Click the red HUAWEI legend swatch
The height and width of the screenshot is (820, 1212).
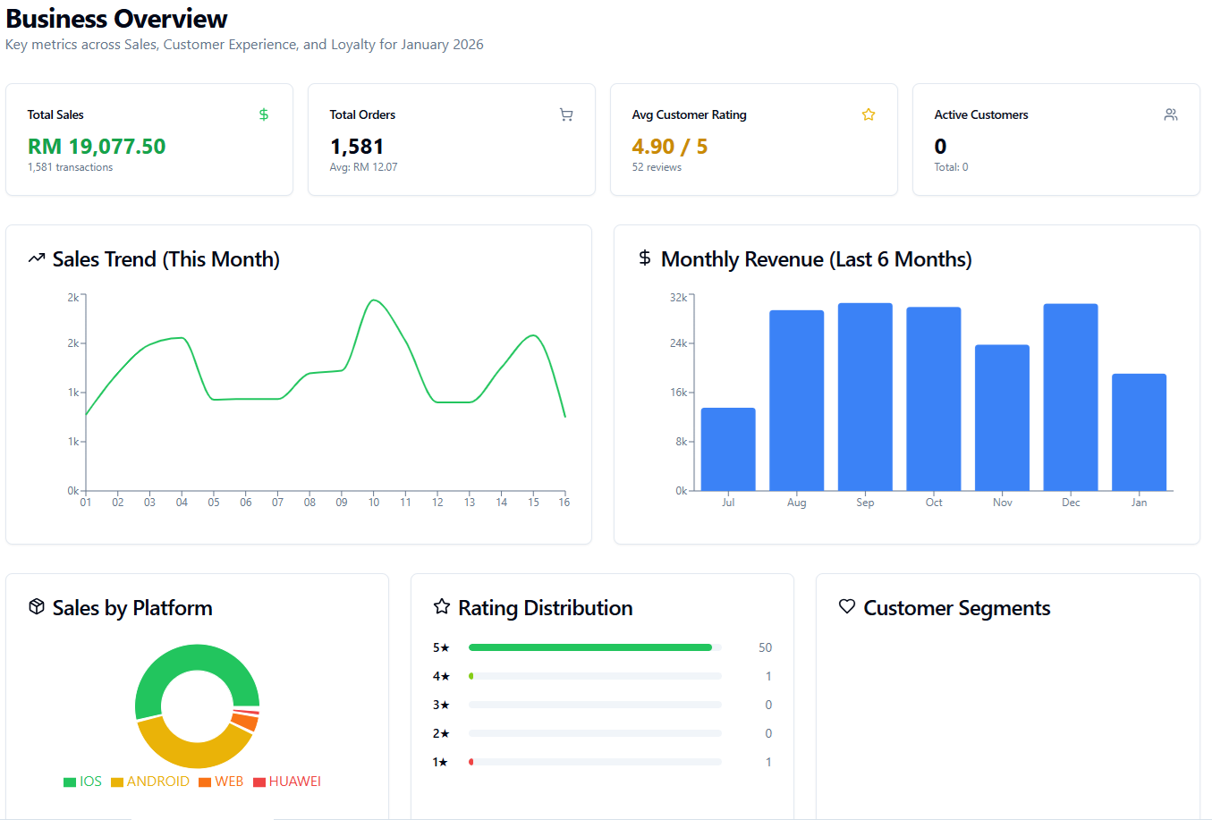[x=259, y=782]
